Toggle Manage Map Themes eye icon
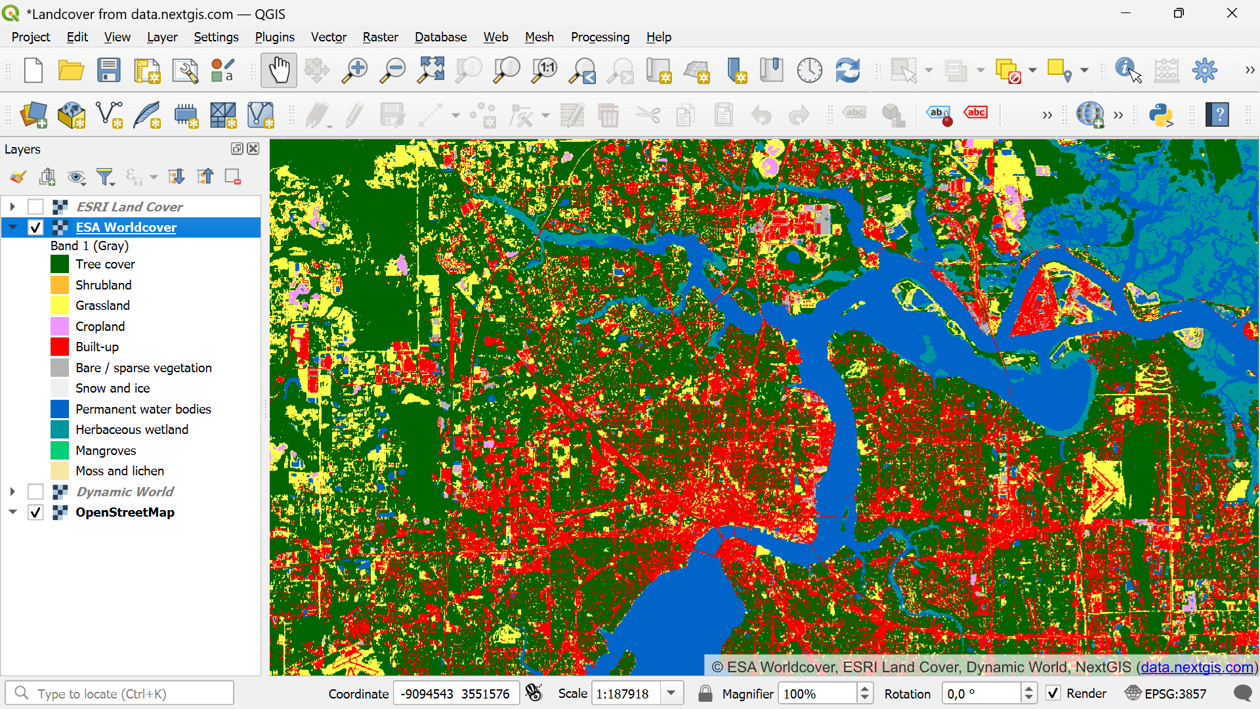Viewport: 1260px width, 709px height. pos(76,177)
